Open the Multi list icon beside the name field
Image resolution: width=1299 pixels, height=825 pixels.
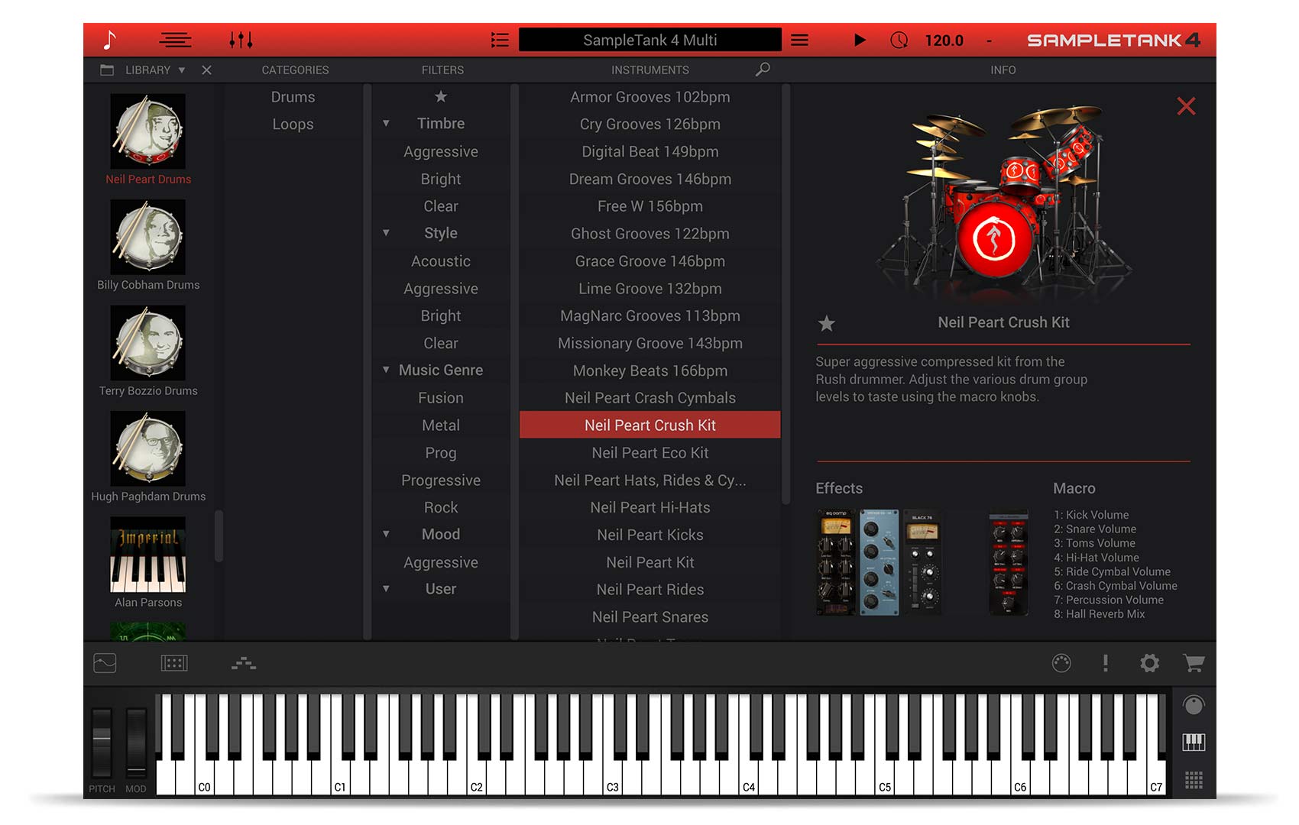(500, 40)
